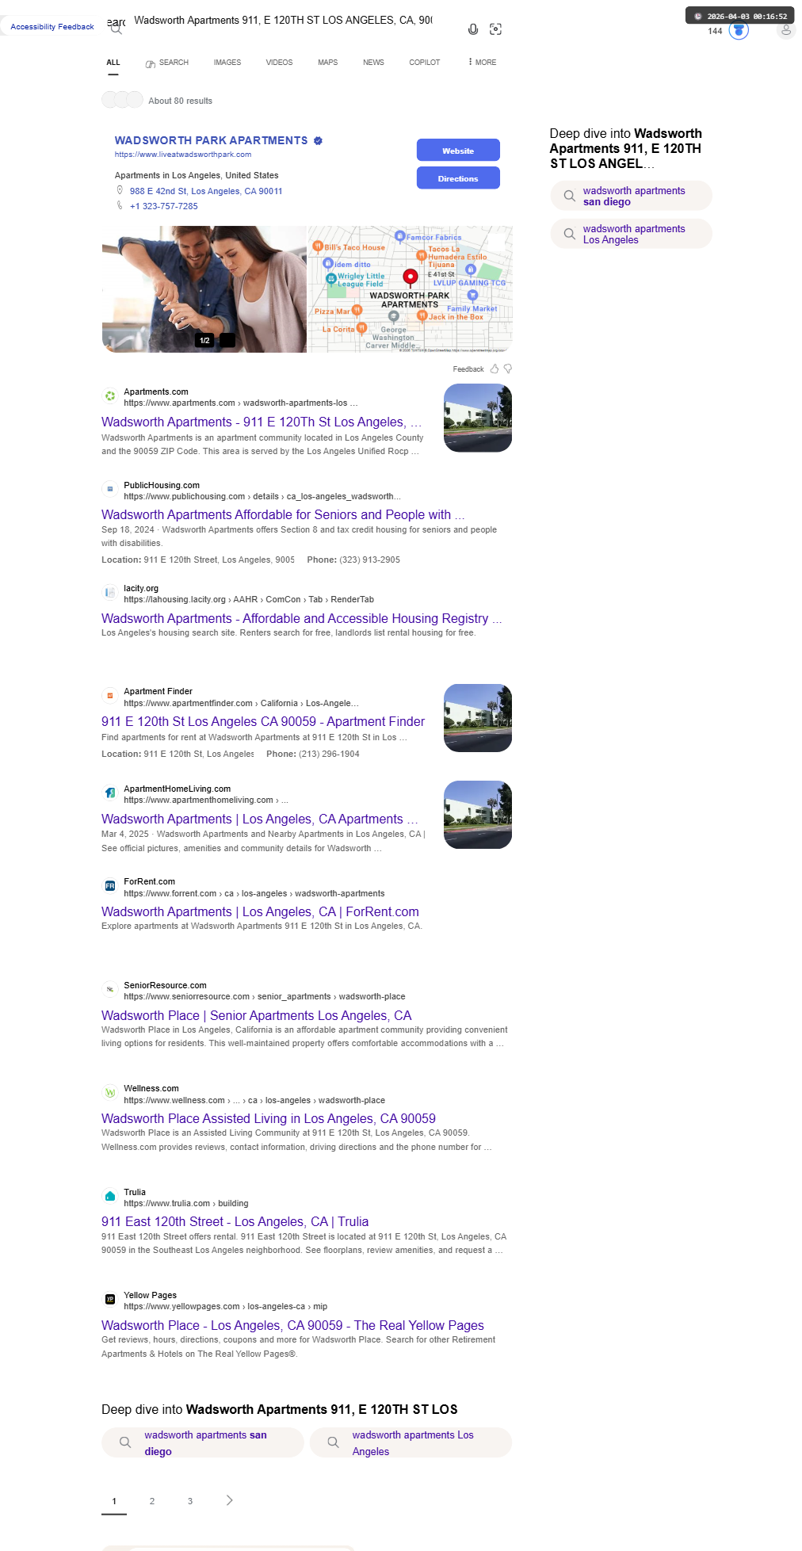Screen dimensions: 802x1551
Task: Click the magnifier search icon in search box
Action: coord(116,29)
